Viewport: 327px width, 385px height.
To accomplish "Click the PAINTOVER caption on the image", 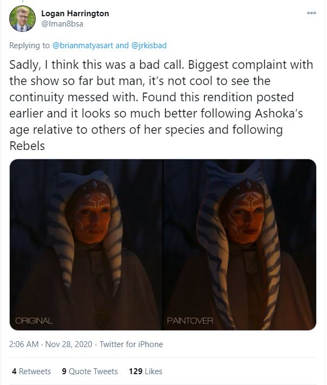I will (190, 321).
